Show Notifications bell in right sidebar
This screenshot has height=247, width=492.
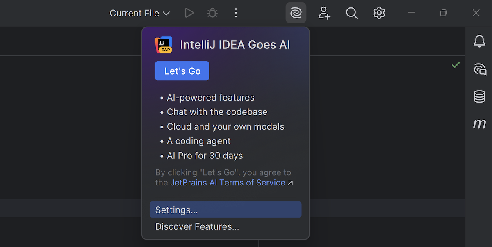[x=479, y=41]
